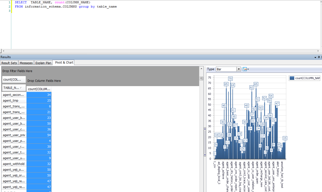Click the cell with value 34
This screenshot has height=192, width=322.
(39, 95)
